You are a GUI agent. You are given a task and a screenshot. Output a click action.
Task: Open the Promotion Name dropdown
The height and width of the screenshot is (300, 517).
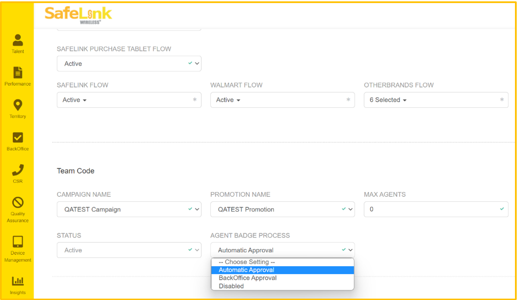283,209
